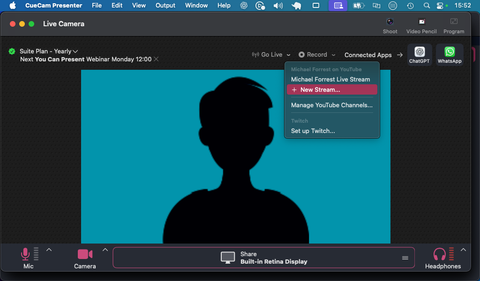Expand the Mic options chevron

(49, 250)
